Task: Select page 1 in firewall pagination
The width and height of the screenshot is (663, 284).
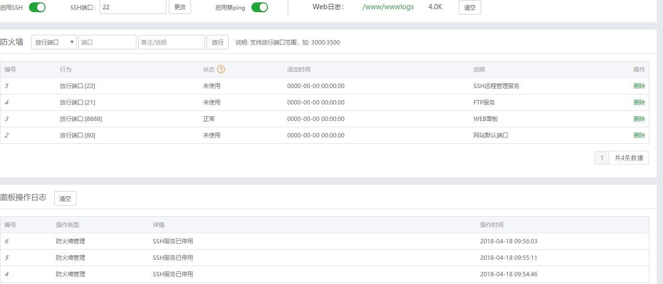Action: (602, 158)
